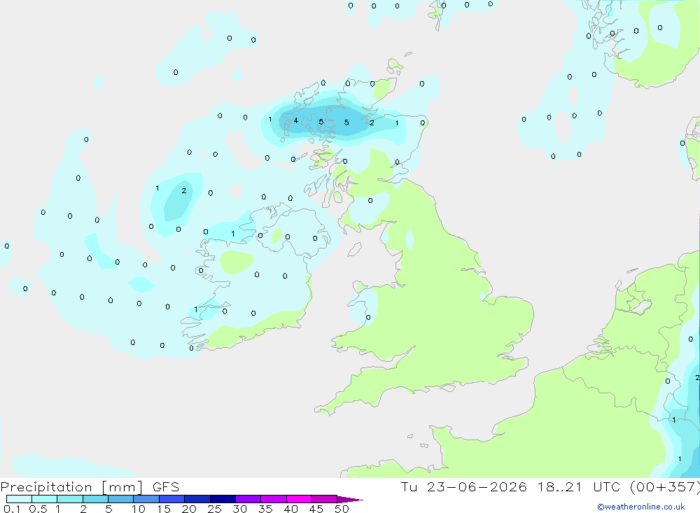Click the legend label "15"
700x513 pixels.
164,509
